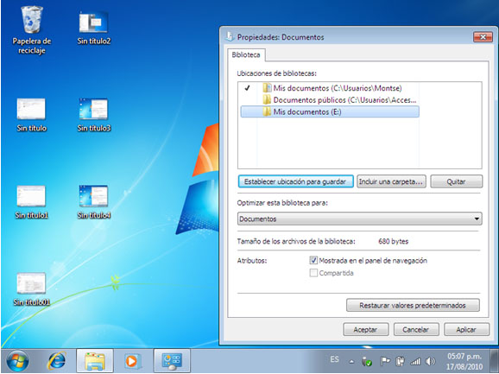Screen dimensions: 499x374
Task: Open Windows Explorer from the taskbar
Action: click(94, 361)
